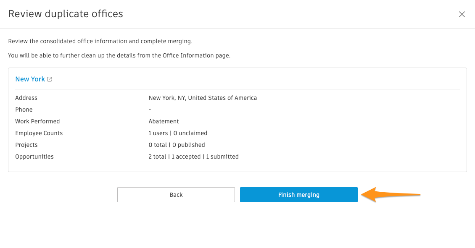
Task: Select the Work Performed label
Action: coord(37,122)
